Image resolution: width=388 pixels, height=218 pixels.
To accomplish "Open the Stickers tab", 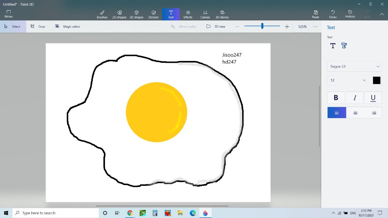I will click(x=153, y=14).
